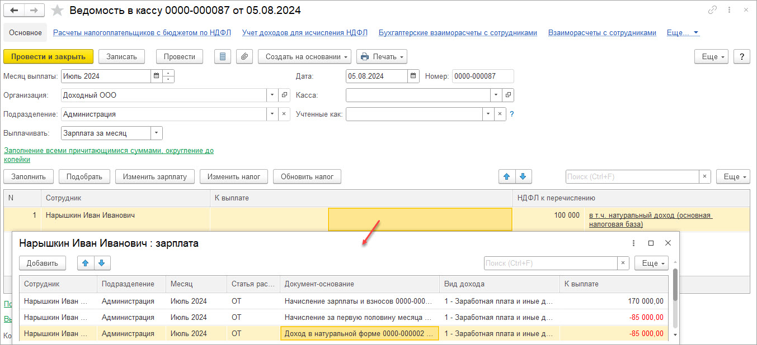Expand the Организация dropdown list
The height and width of the screenshot is (345, 757).
click(x=272, y=95)
